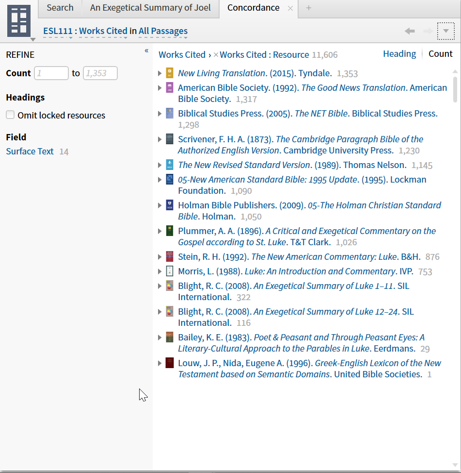Click the Holman Christian Standard Bible cover icon
This screenshot has width=461, height=473.
click(170, 205)
